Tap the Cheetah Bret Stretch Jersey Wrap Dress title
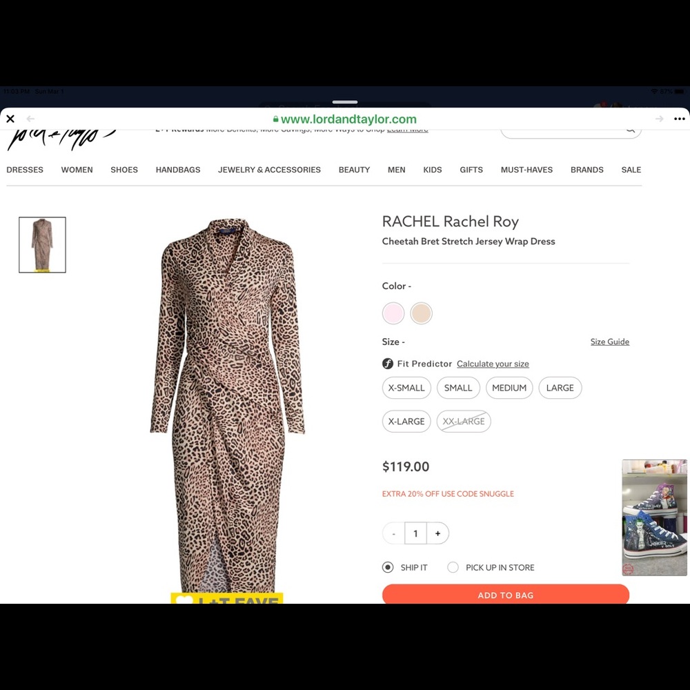The width and height of the screenshot is (690, 690). tap(469, 241)
